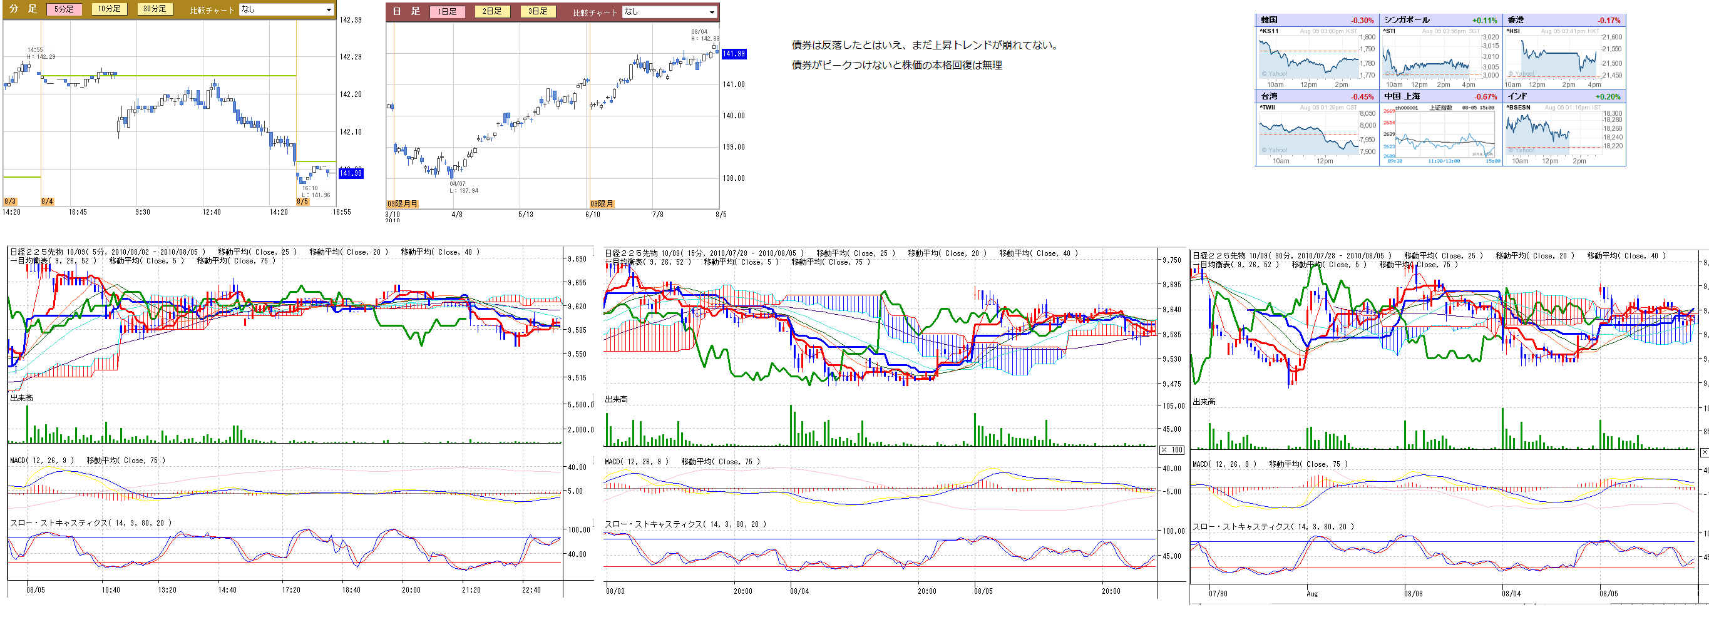Select the 5分足 interval button
Viewport: 1709px width, 632px height.
64,9
